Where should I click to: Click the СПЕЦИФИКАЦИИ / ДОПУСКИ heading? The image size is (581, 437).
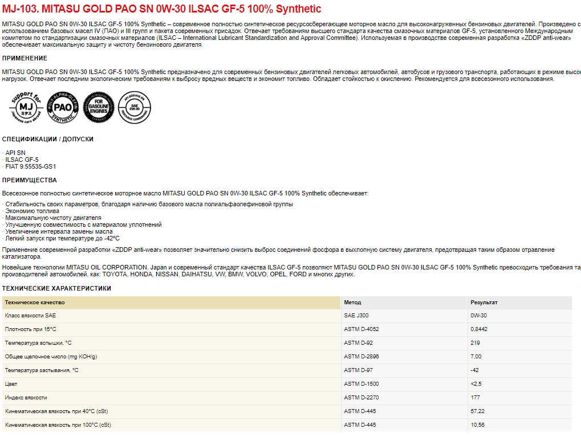(48, 139)
